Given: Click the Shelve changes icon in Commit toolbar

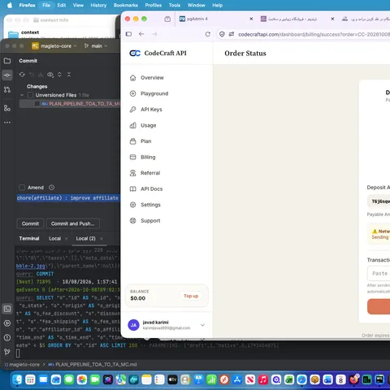Looking at the screenshot, I should (x=41, y=75).
